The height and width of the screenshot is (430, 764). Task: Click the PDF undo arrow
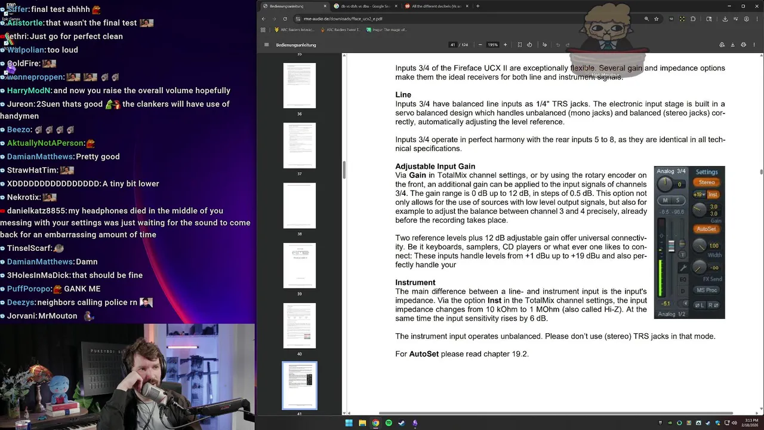(558, 45)
